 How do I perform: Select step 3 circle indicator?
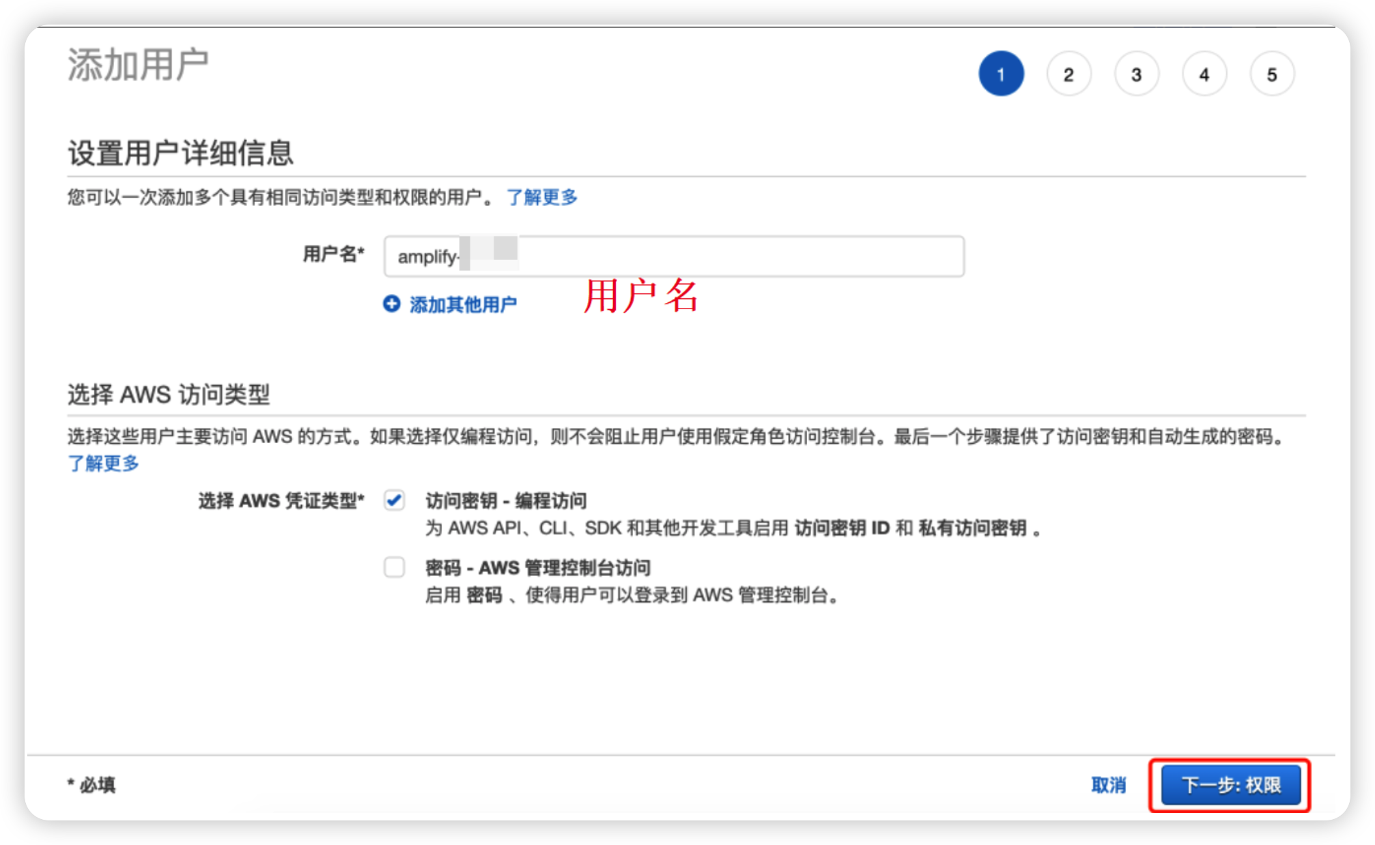click(x=1136, y=74)
